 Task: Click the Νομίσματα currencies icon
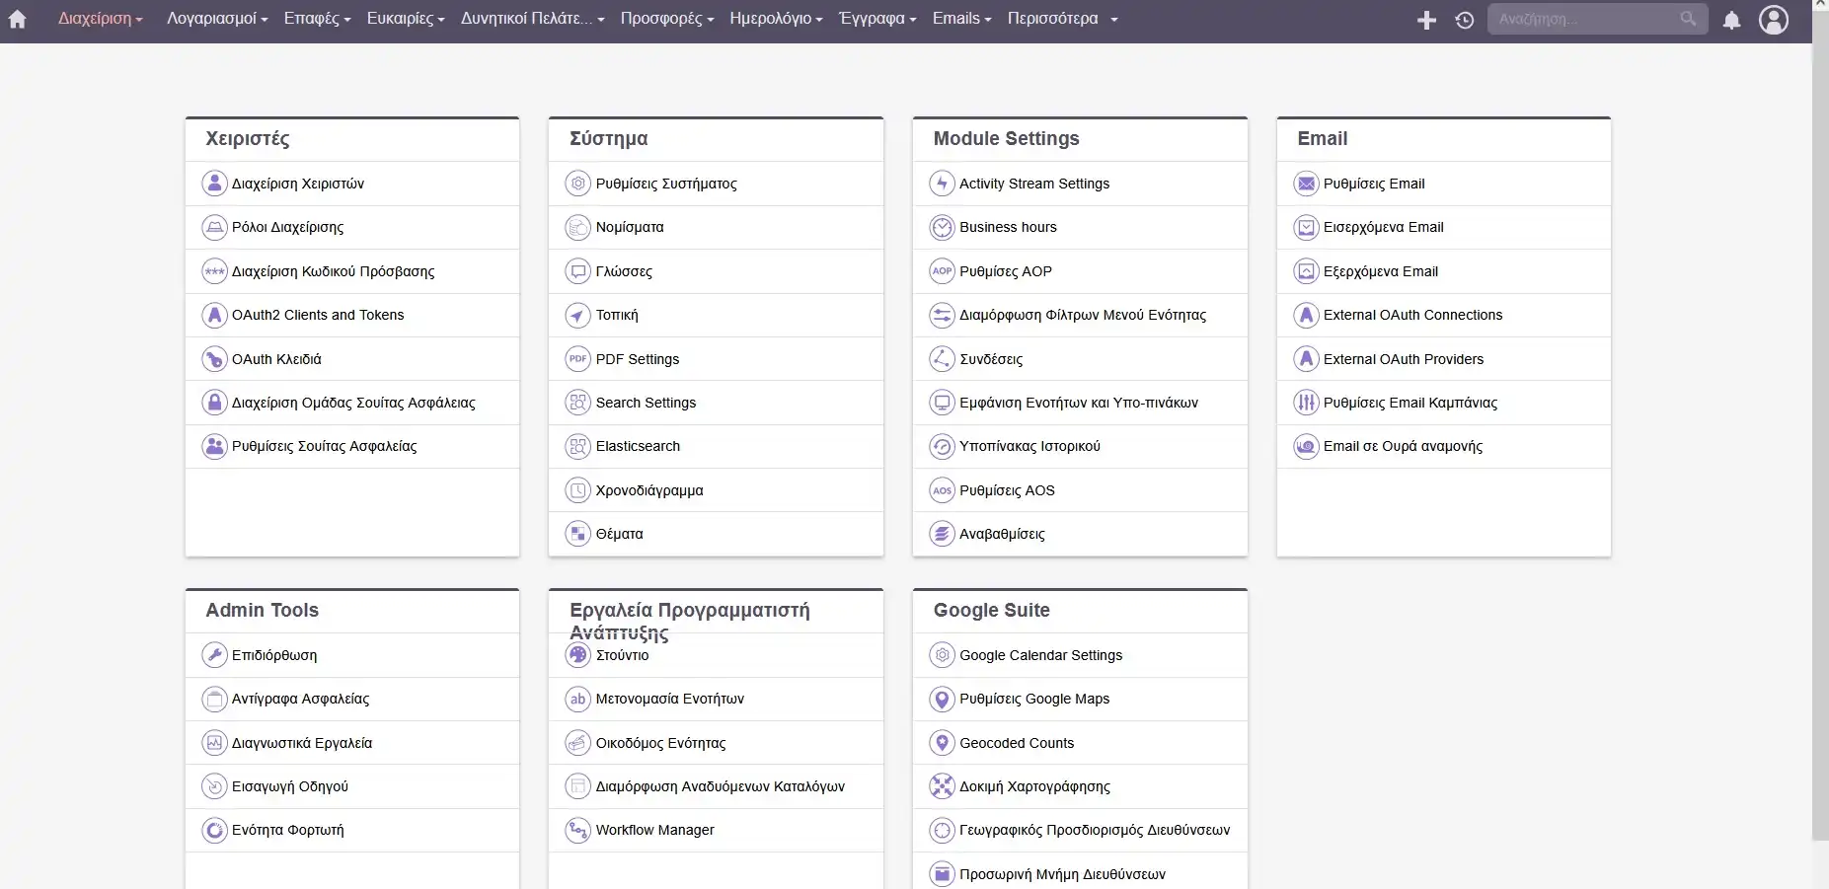[577, 227]
